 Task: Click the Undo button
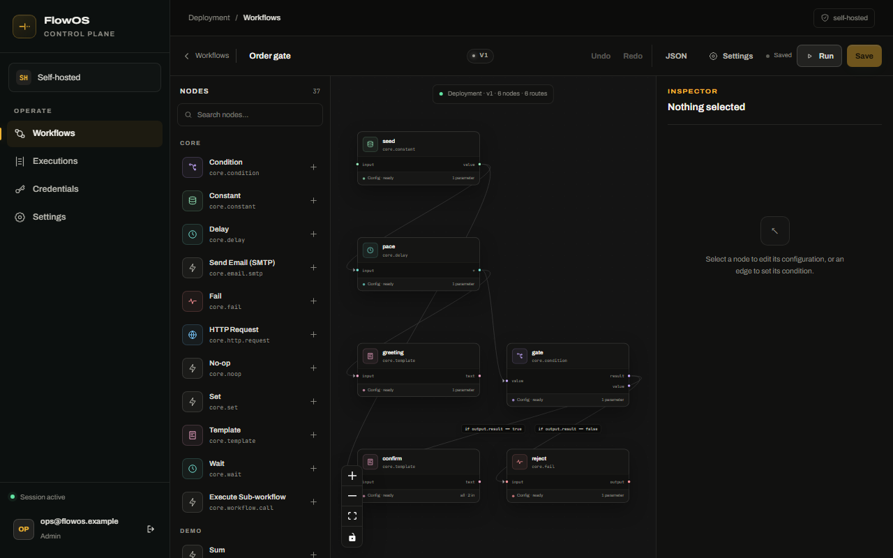(601, 56)
